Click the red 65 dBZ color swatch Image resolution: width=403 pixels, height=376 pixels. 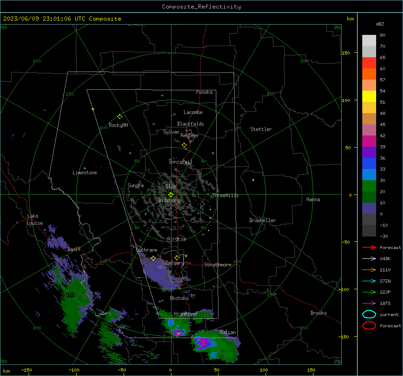(x=369, y=63)
